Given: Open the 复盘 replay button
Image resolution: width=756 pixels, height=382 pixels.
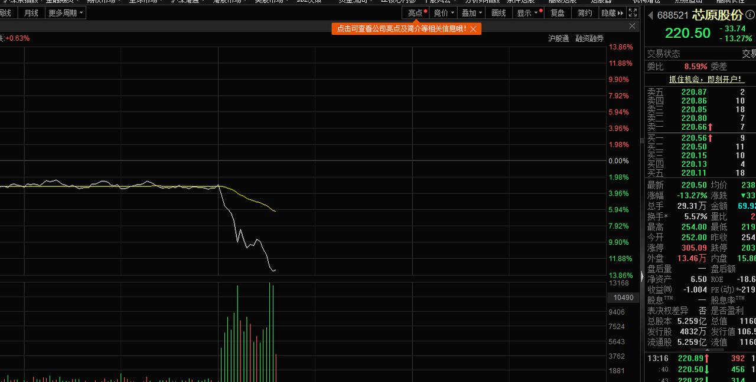Looking at the screenshot, I should (557, 12).
